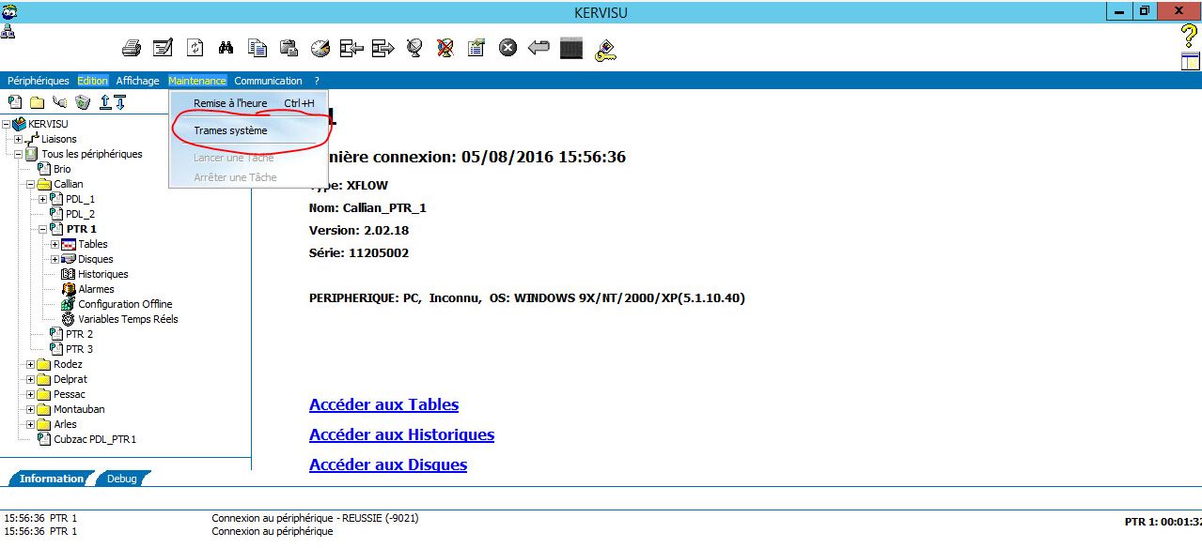Expand the Tables node under PTR 1

(55, 244)
